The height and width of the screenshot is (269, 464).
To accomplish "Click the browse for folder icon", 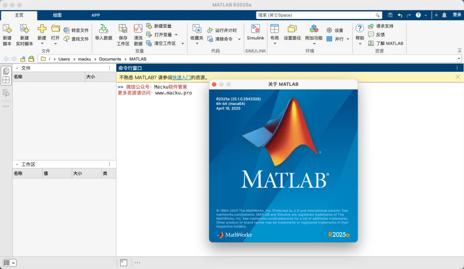I will pos(31,59).
